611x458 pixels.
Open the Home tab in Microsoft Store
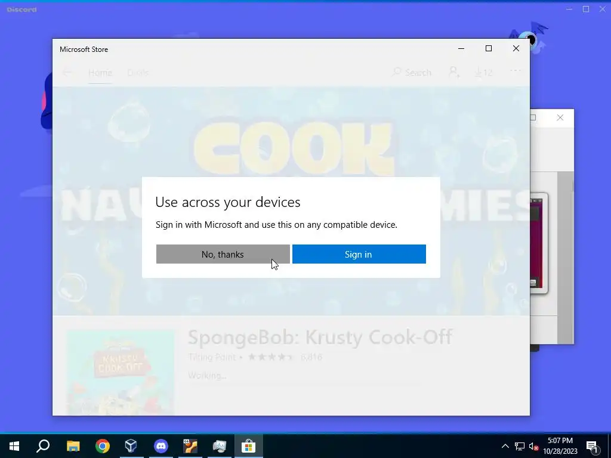point(100,73)
